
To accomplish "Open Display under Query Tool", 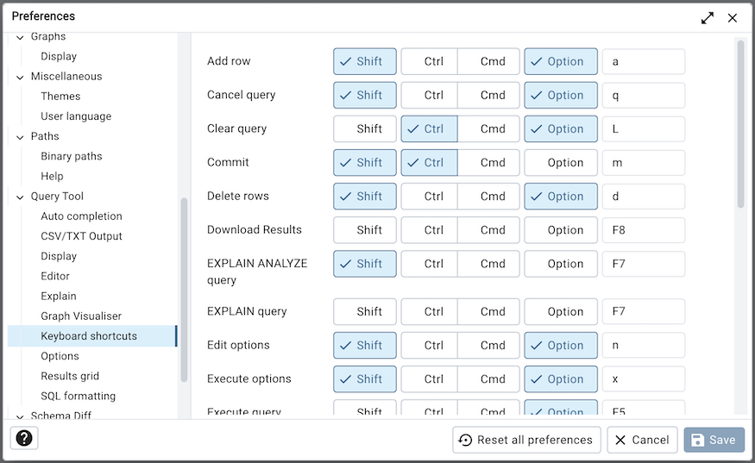I will (x=59, y=256).
